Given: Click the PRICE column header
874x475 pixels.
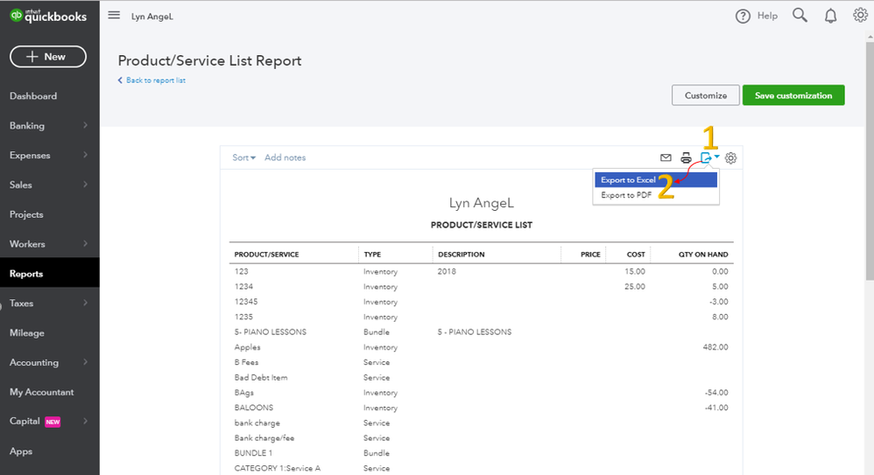Looking at the screenshot, I should tap(590, 255).
